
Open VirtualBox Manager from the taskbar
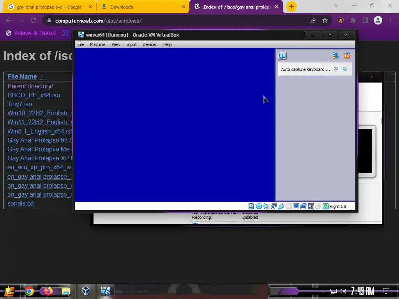click(x=86, y=291)
